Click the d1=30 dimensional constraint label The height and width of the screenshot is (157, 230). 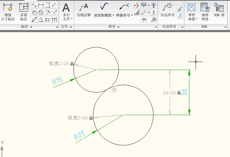[169, 93]
